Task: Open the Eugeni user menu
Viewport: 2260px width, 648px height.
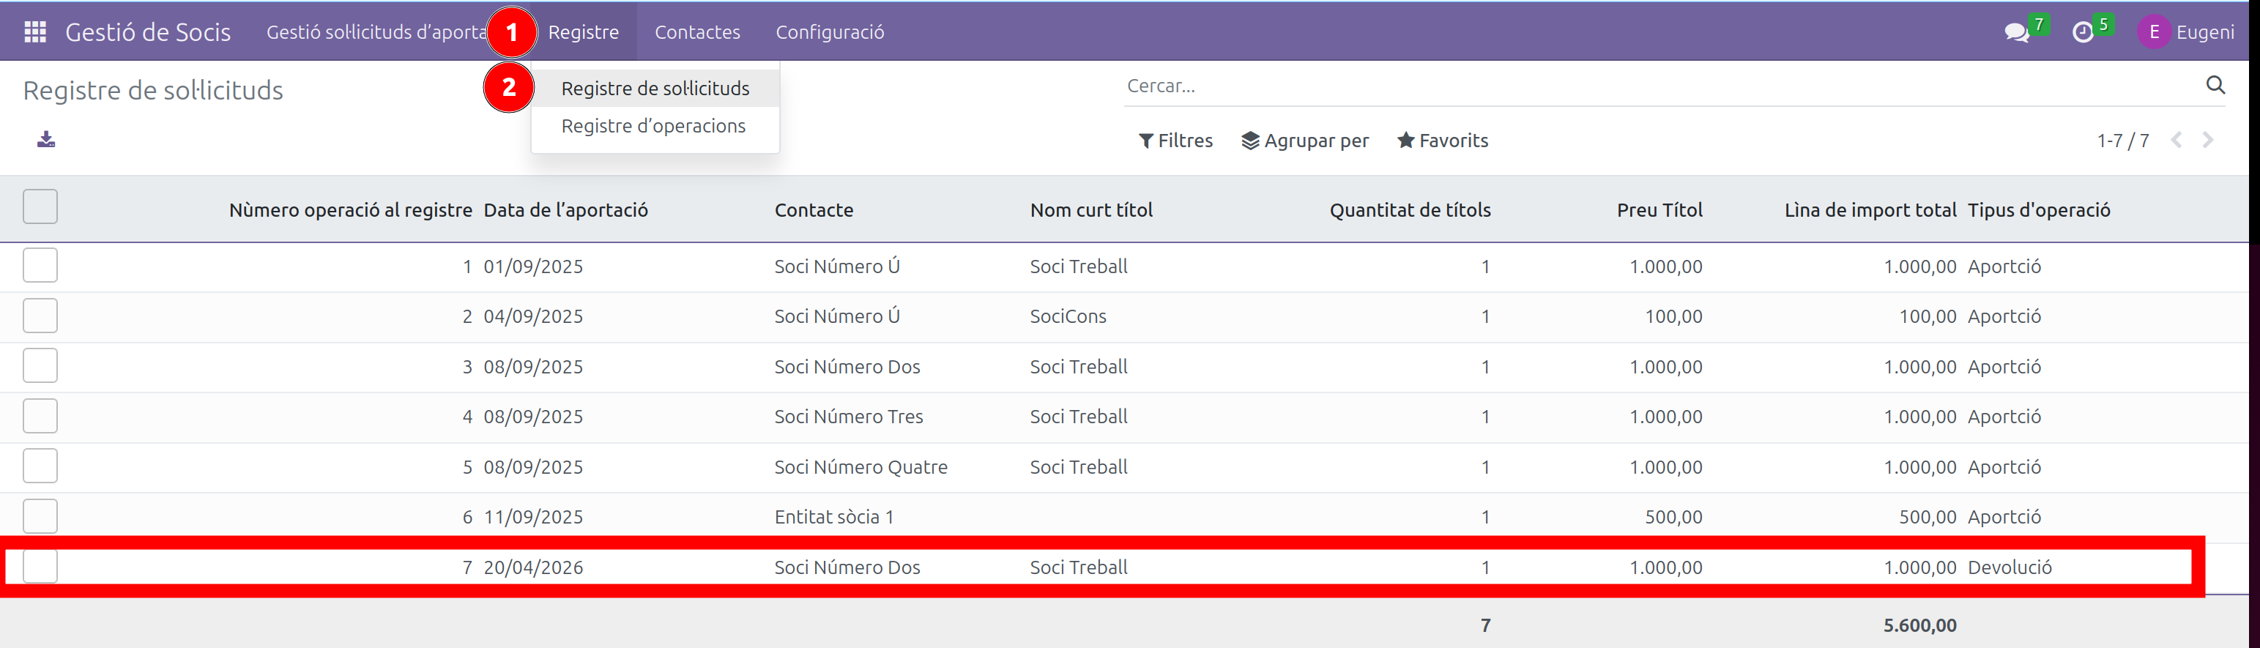Action: point(2186,32)
